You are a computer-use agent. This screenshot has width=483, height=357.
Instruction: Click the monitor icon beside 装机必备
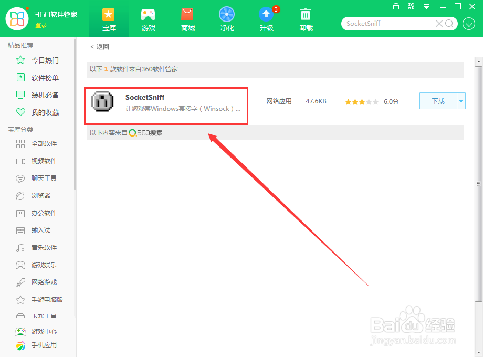click(x=20, y=95)
